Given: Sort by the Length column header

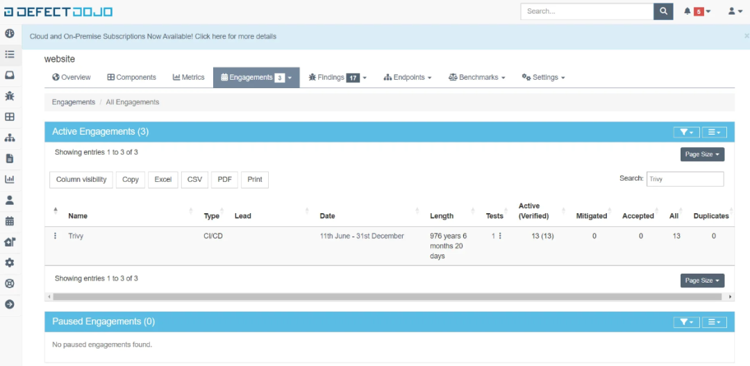Looking at the screenshot, I should tap(442, 216).
